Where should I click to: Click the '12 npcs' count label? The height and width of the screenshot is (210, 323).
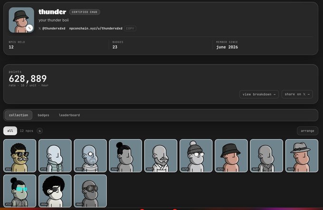tap(27, 131)
